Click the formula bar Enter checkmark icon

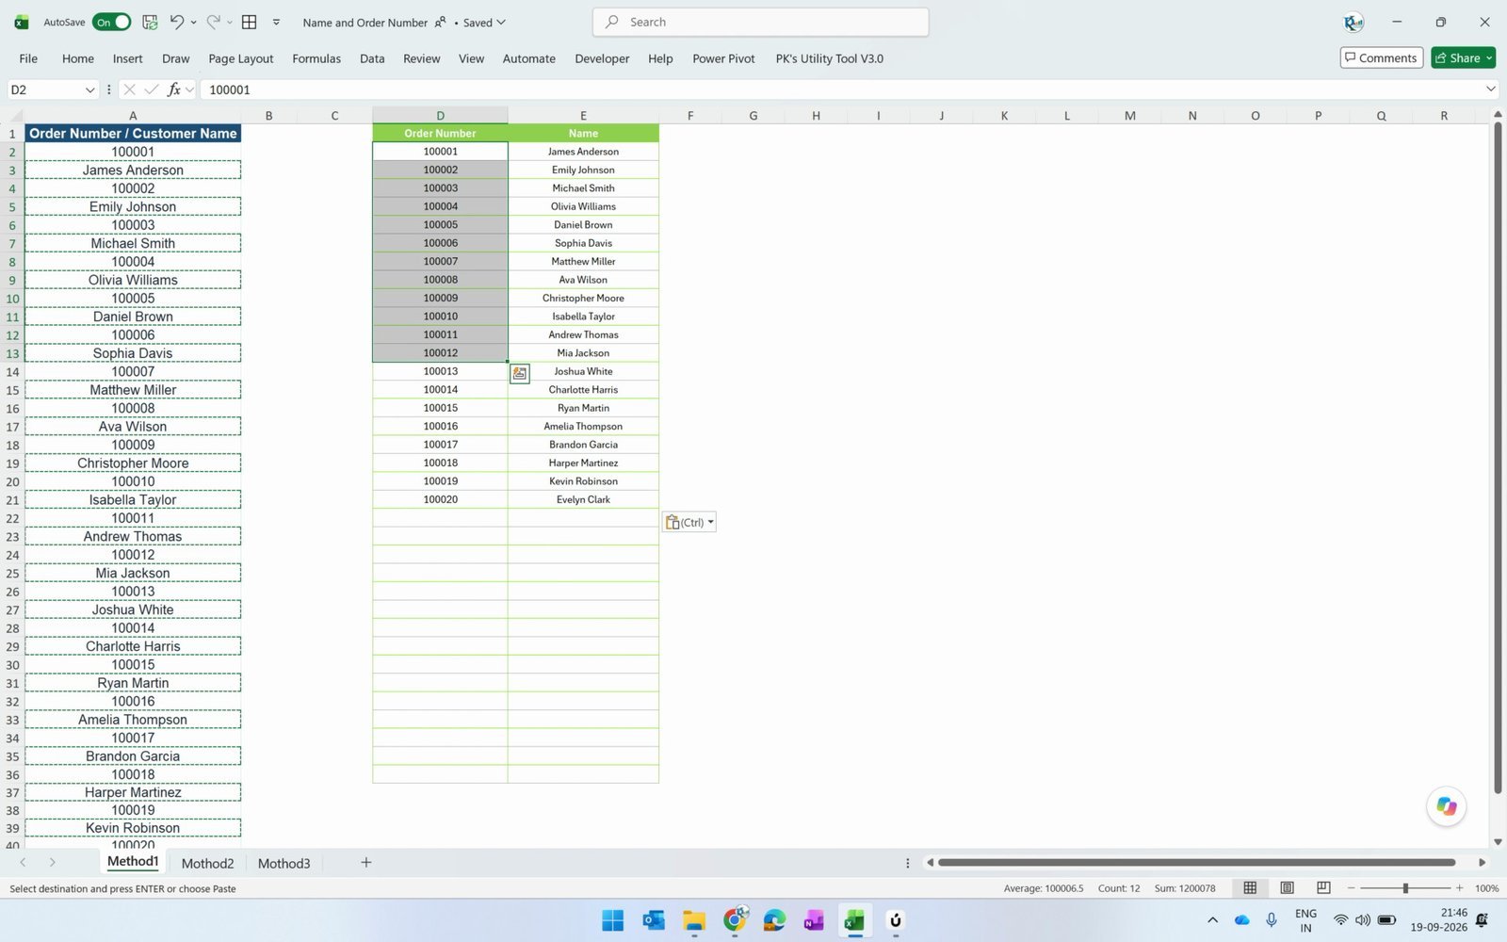pos(152,89)
